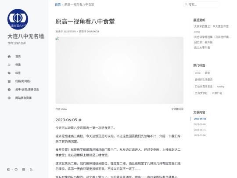Open recent post 大家来找茬之：从大量生命里

[212, 26]
